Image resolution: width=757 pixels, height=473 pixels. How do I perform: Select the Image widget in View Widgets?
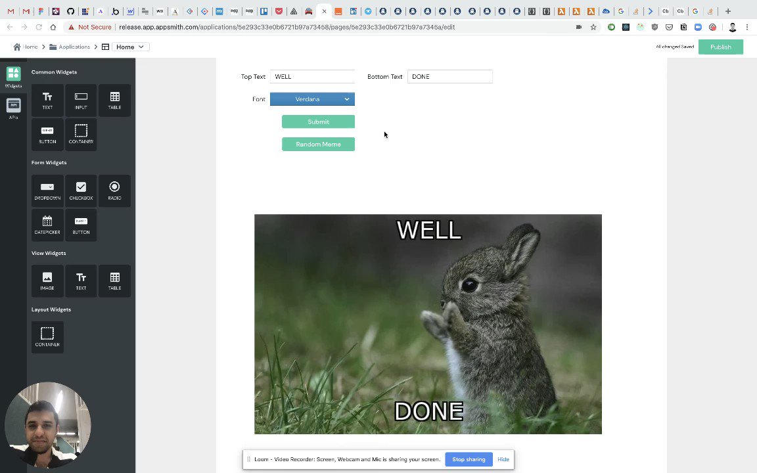pyautogui.click(x=47, y=281)
